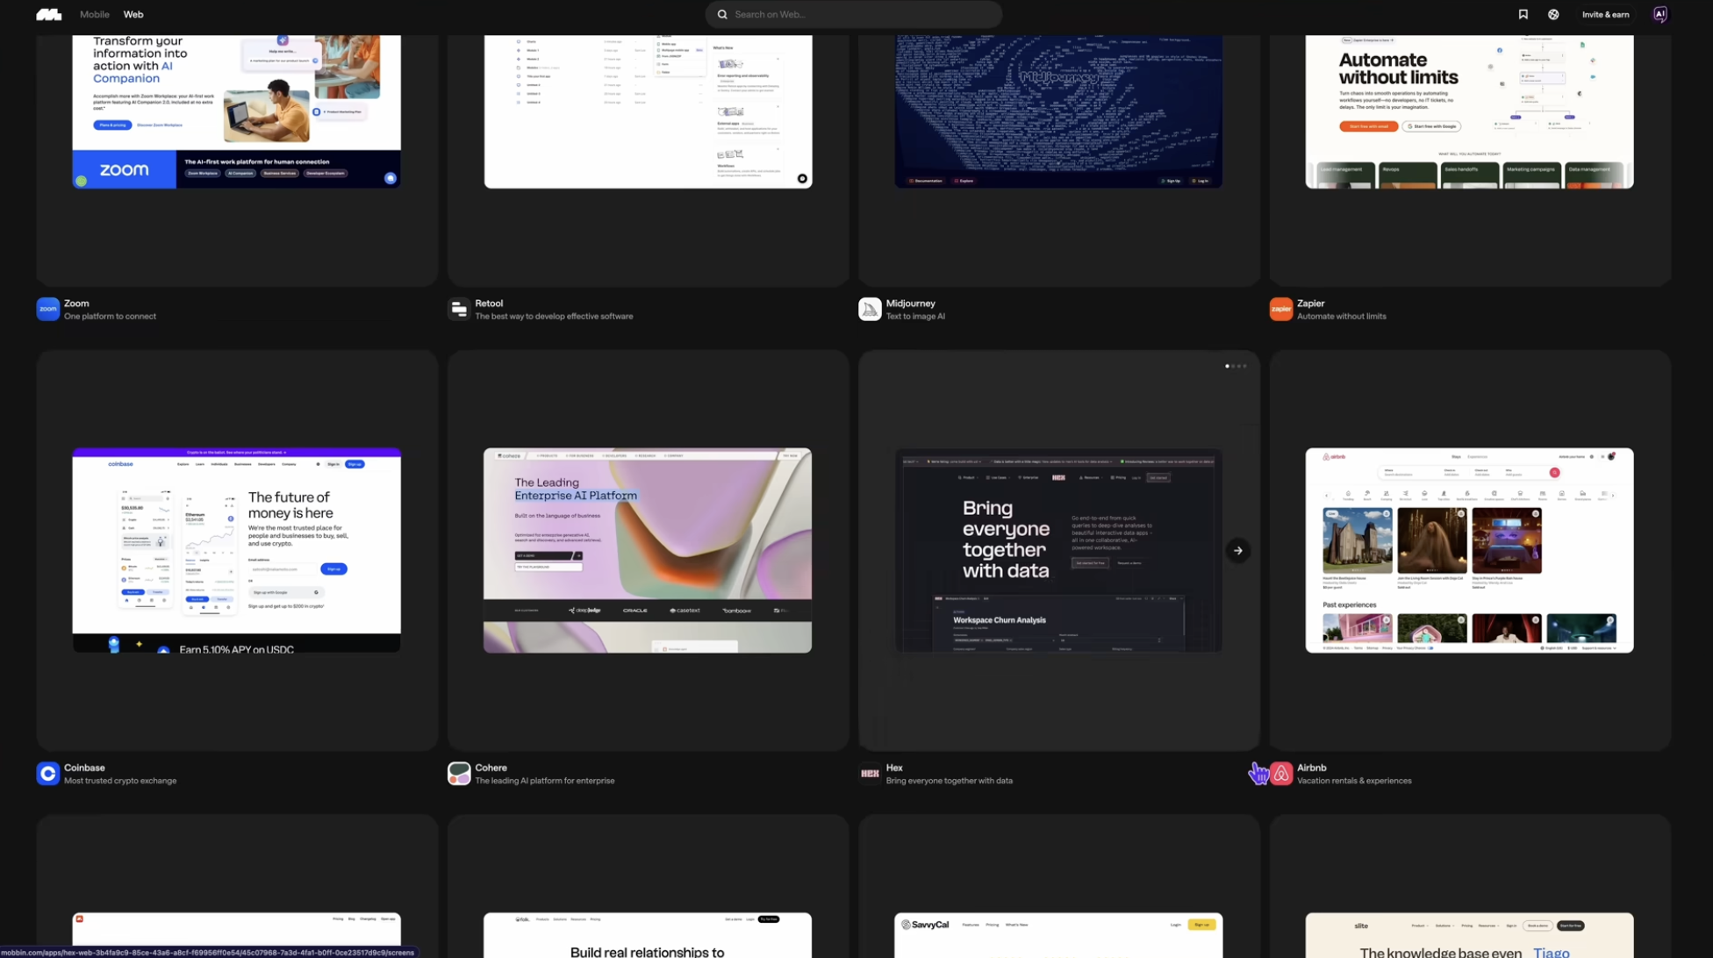Screen dimensions: 1713x958
Task: Click the 'Zapier' app name link
Action: click(x=1310, y=304)
